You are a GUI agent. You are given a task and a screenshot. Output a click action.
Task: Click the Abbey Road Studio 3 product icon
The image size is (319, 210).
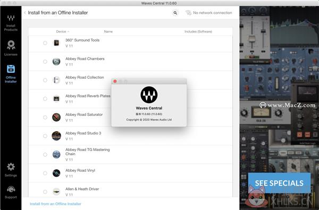[x=56, y=136]
